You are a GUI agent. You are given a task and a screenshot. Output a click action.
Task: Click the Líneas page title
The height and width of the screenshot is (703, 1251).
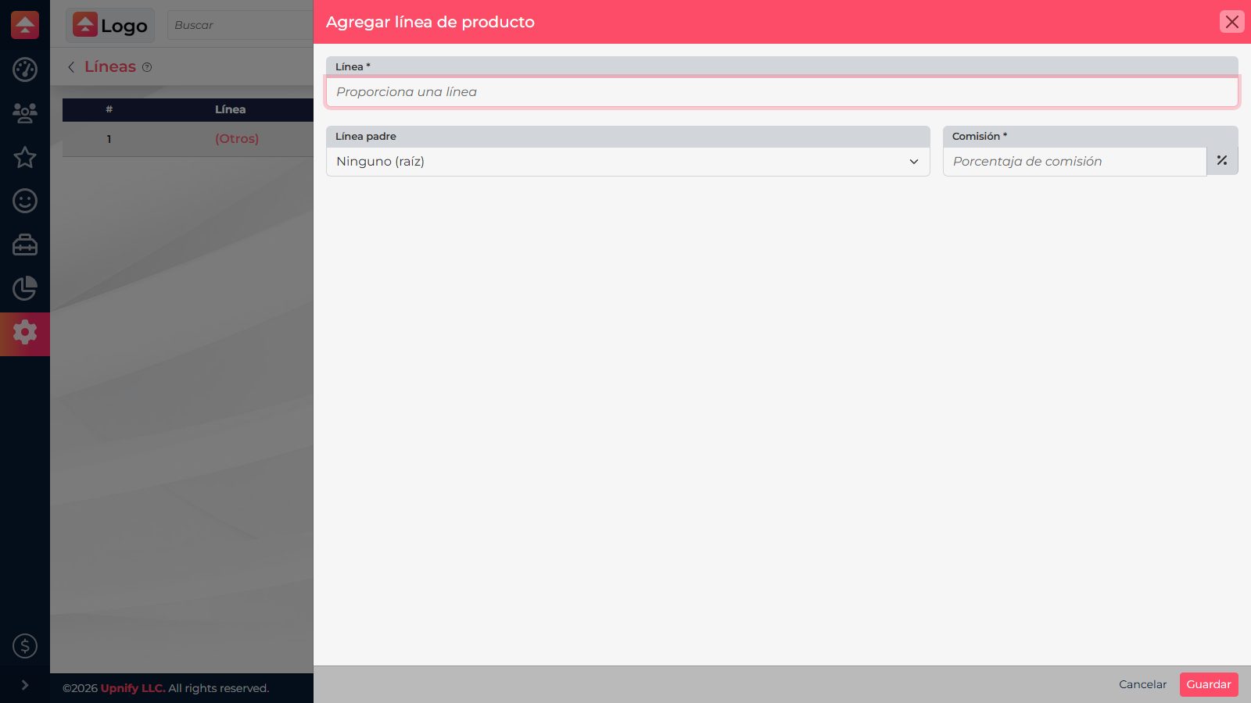(110, 67)
